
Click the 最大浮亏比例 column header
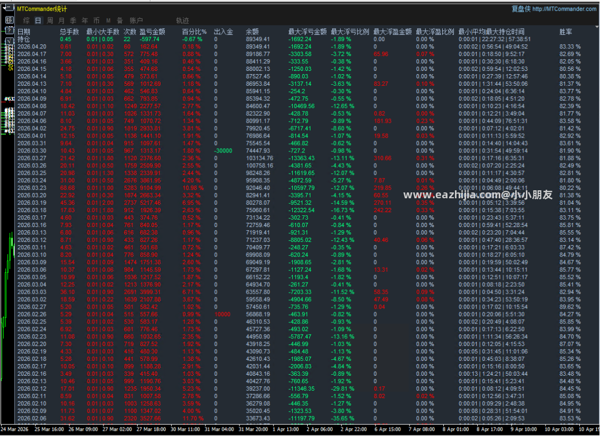click(x=350, y=32)
